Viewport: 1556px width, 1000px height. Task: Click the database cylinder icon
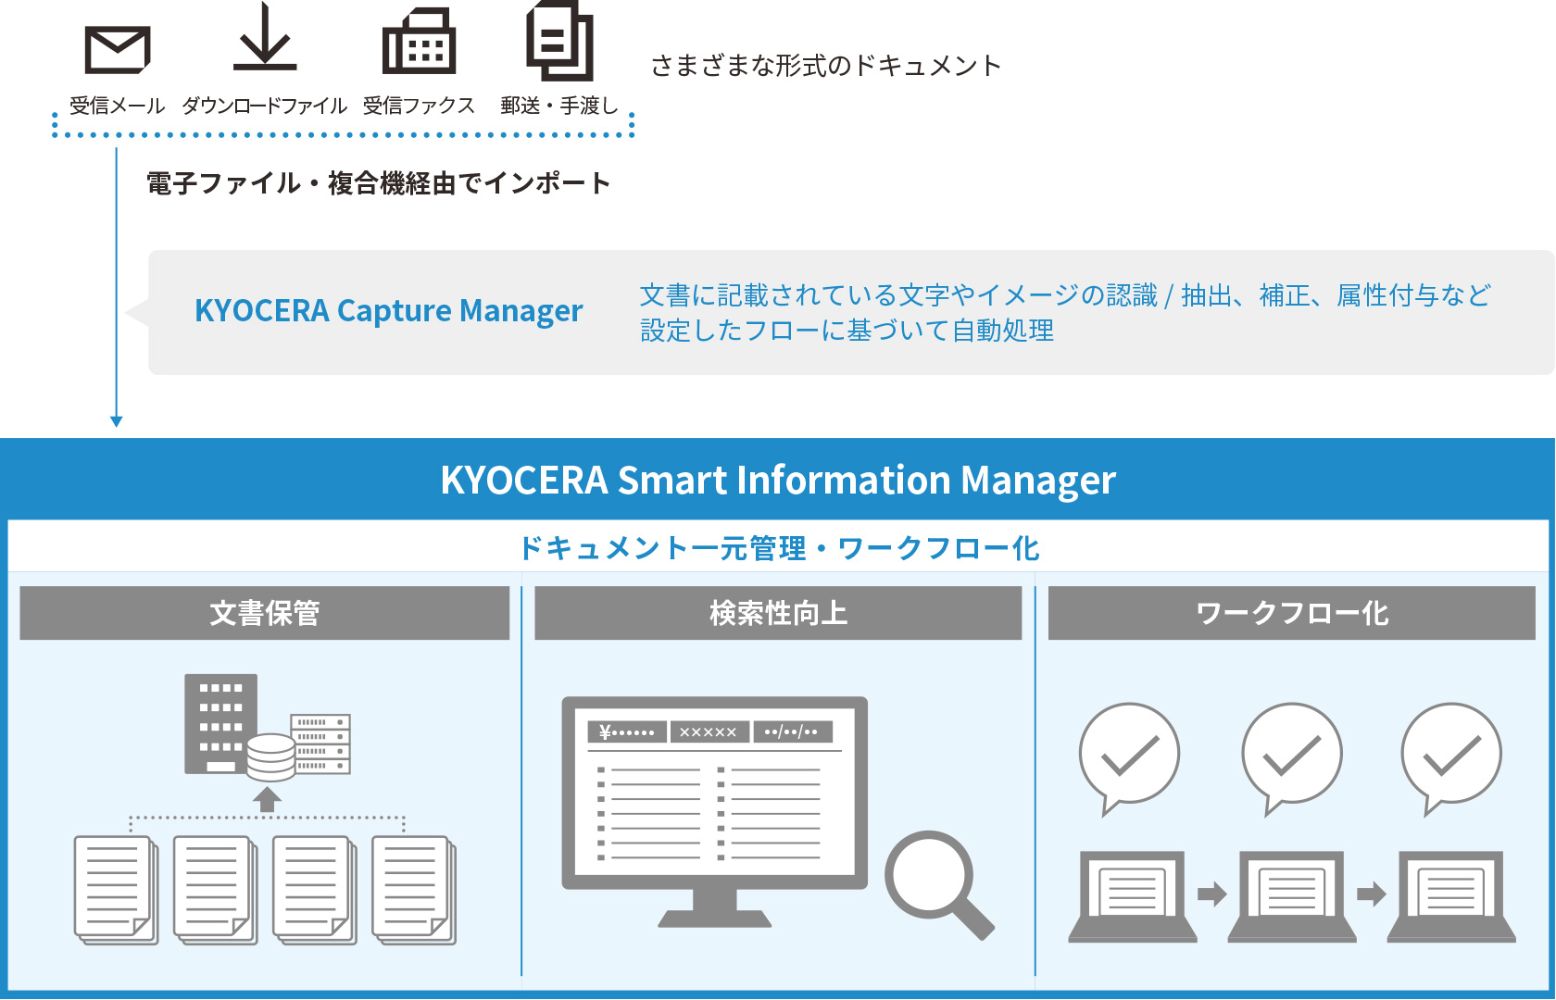pyautogui.click(x=270, y=757)
